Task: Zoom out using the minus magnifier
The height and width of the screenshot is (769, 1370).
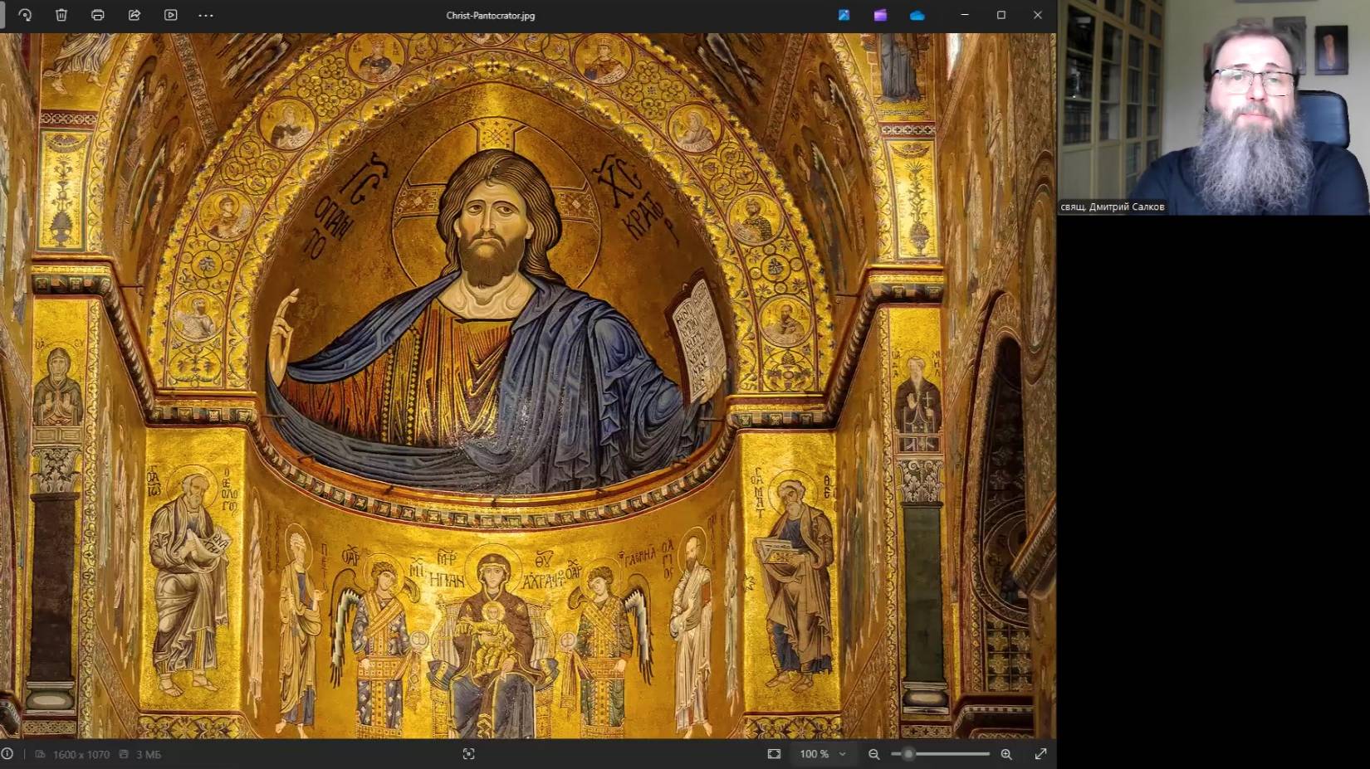Action: pos(873,754)
